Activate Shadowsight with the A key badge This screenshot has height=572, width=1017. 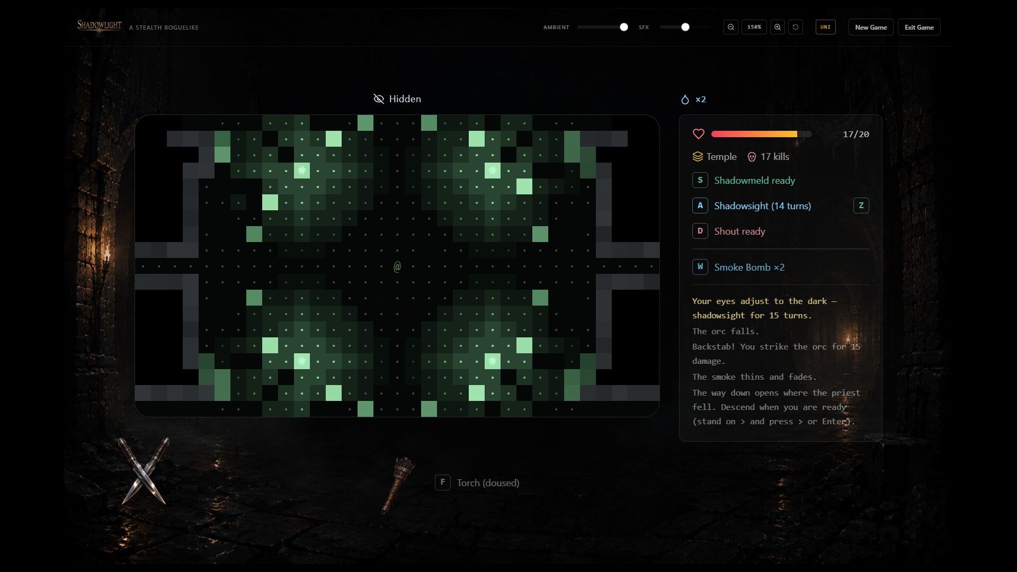click(700, 205)
